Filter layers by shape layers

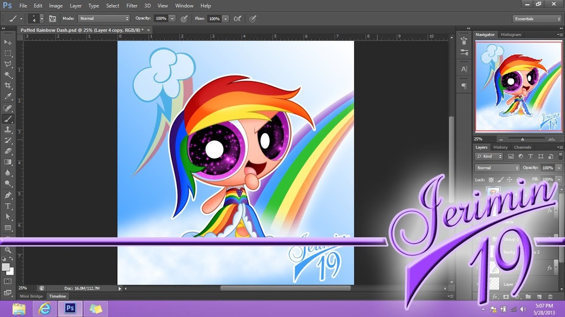pos(540,156)
